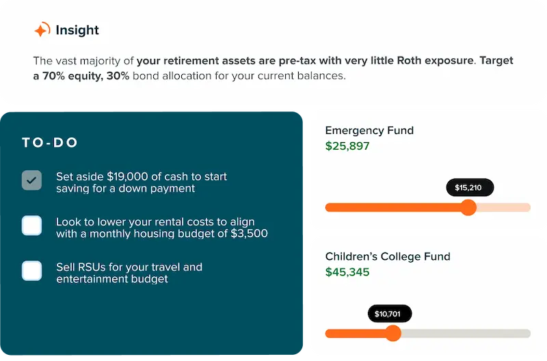Image resolution: width=547 pixels, height=361 pixels.
Task: Click the unfilled end of Emergency Fund track
Action: click(505, 207)
